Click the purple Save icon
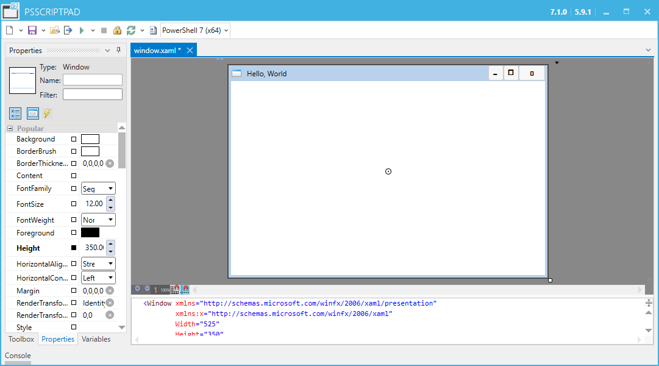The height and width of the screenshot is (366, 659). point(32,30)
